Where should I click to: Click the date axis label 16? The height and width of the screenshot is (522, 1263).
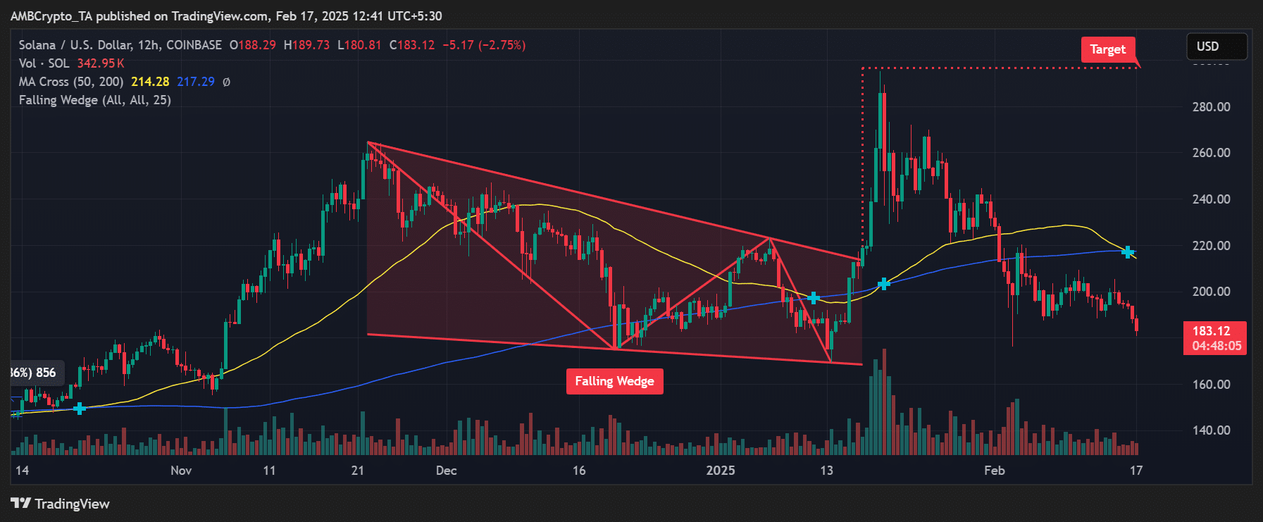pos(579,471)
